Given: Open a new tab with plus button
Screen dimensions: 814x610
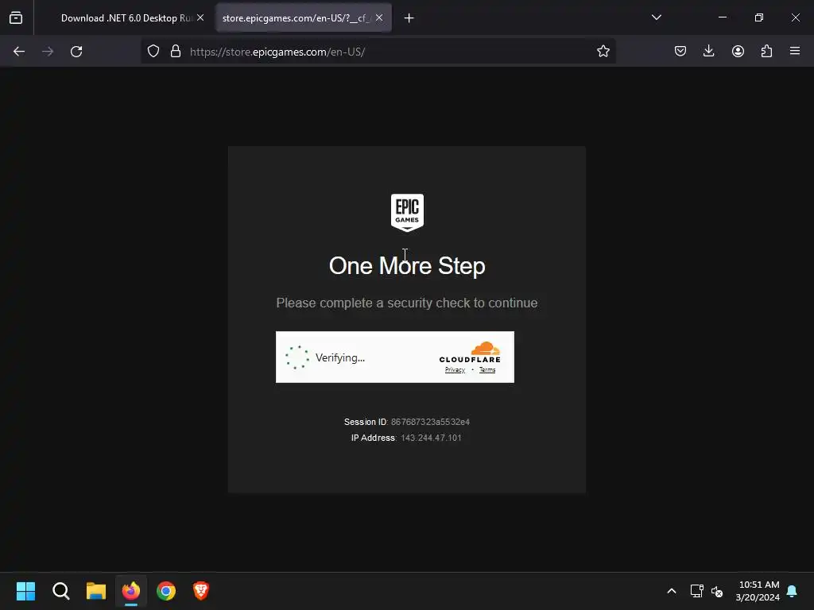Looking at the screenshot, I should click(x=409, y=18).
